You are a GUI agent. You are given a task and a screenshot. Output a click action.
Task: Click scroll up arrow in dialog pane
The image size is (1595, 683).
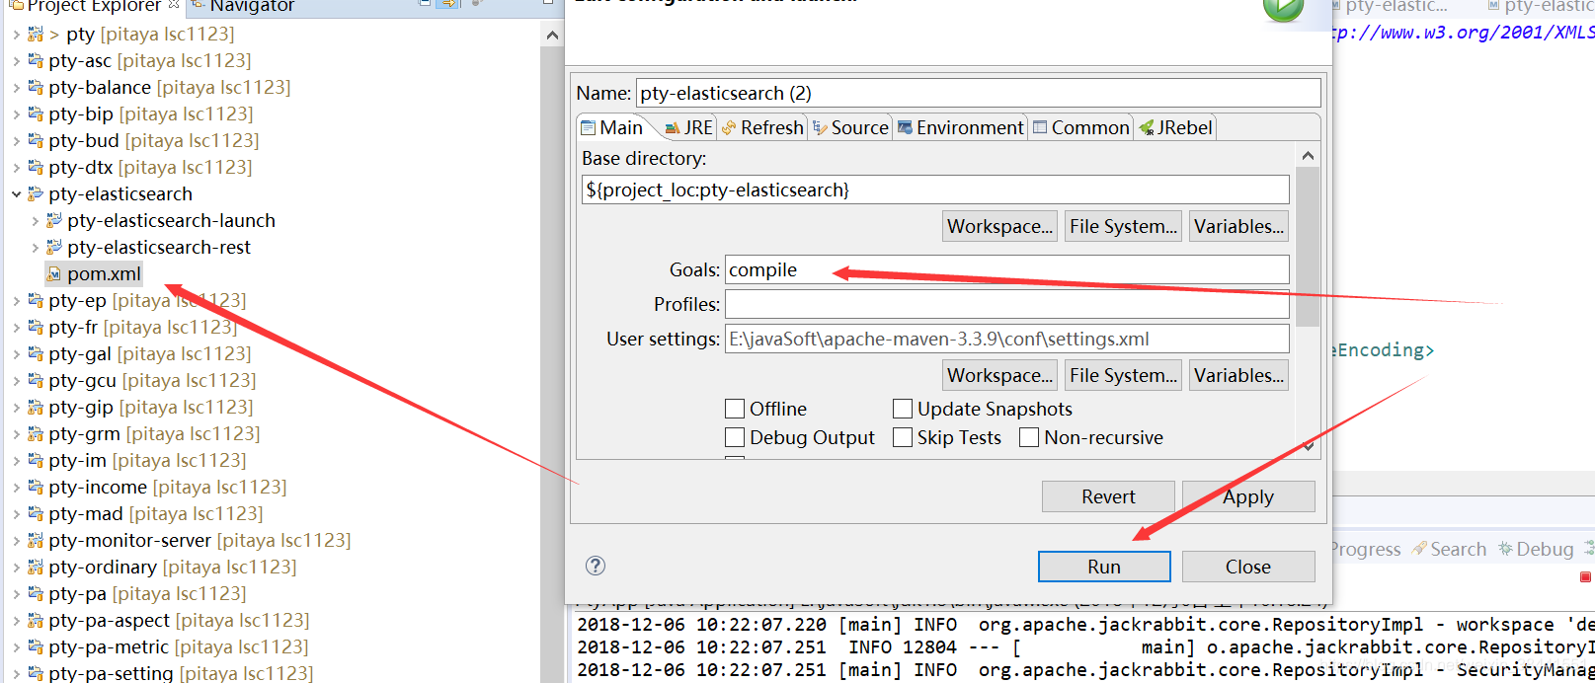(1308, 156)
